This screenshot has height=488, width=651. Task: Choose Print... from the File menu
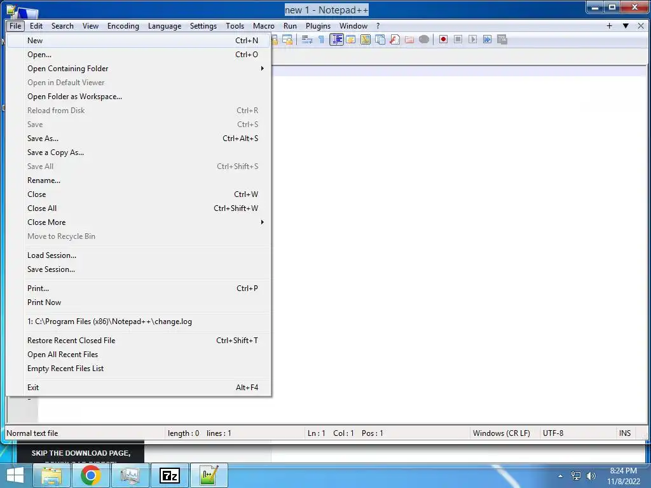tap(139, 288)
